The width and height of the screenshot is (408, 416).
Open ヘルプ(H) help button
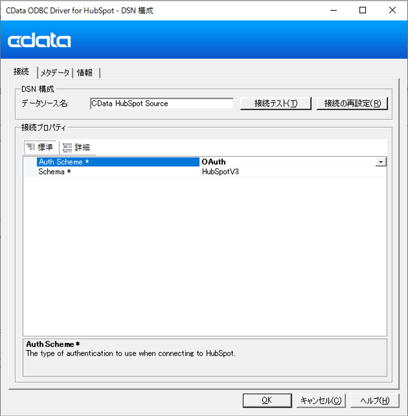(x=375, y=400)
